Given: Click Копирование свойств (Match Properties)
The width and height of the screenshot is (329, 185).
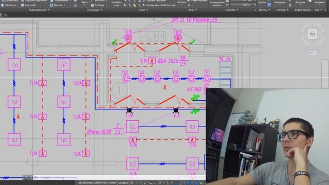Looking at the screenshot, I should pos(217,4).
